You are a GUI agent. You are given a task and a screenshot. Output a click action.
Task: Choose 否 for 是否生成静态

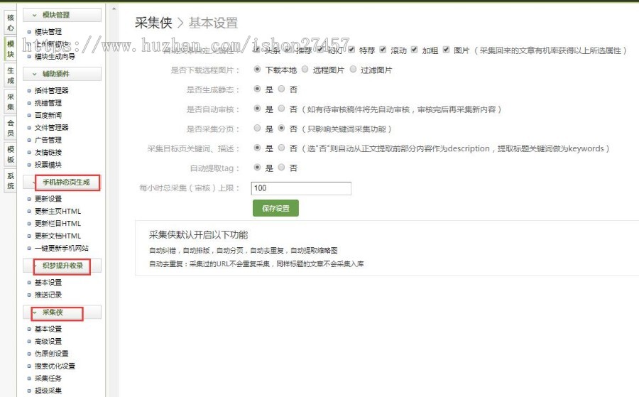(x=281, y=89)
